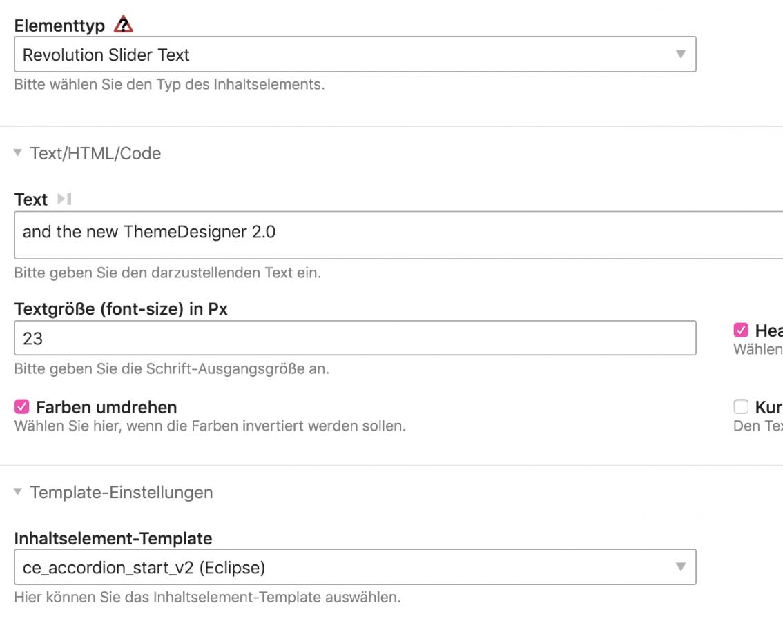Click the Elementtyp dropdown arrow

click(680, 54)
